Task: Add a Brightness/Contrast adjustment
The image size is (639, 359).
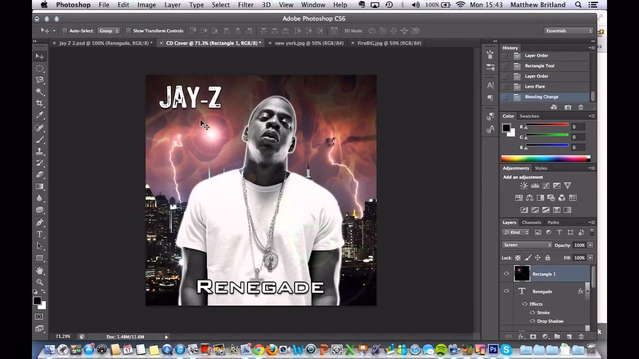Action: pyautogui.click(x=524, y=185)
